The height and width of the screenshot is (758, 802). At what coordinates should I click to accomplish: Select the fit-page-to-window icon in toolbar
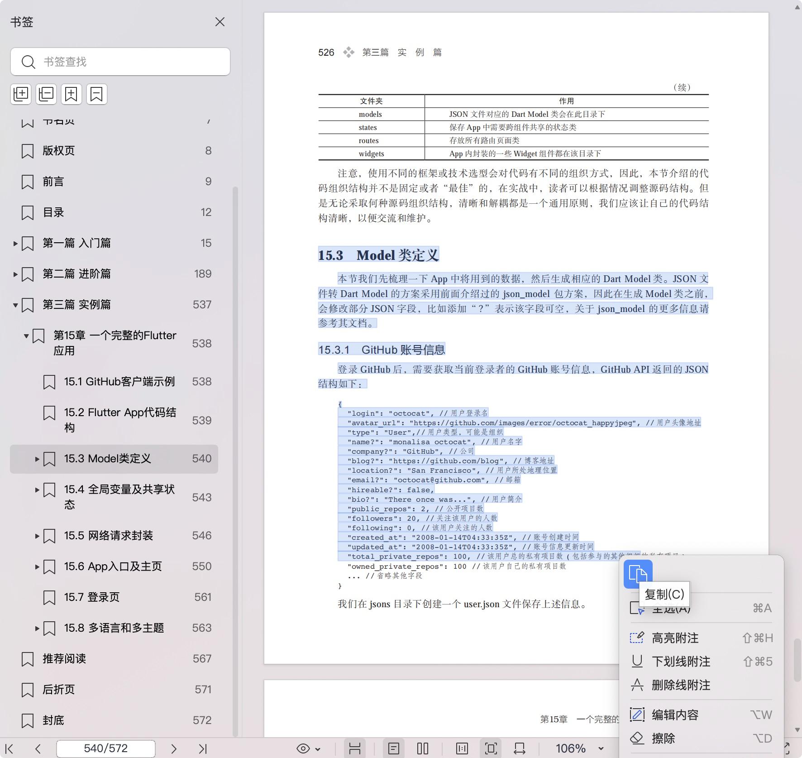492,748
